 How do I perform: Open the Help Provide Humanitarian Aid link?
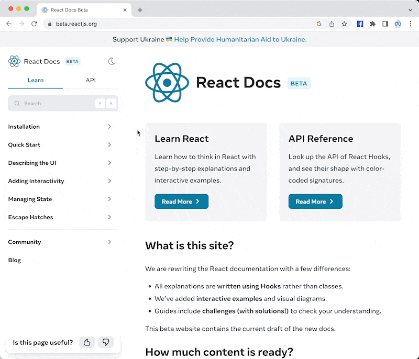[240, 39]
